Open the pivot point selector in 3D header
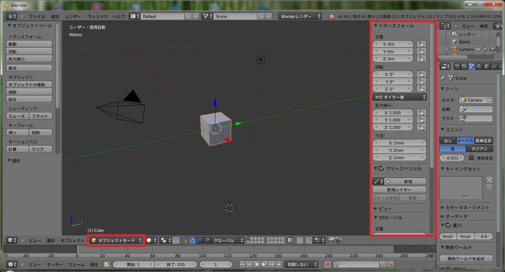505x272 pixels. pyautogui.click(x=166, y=240)
